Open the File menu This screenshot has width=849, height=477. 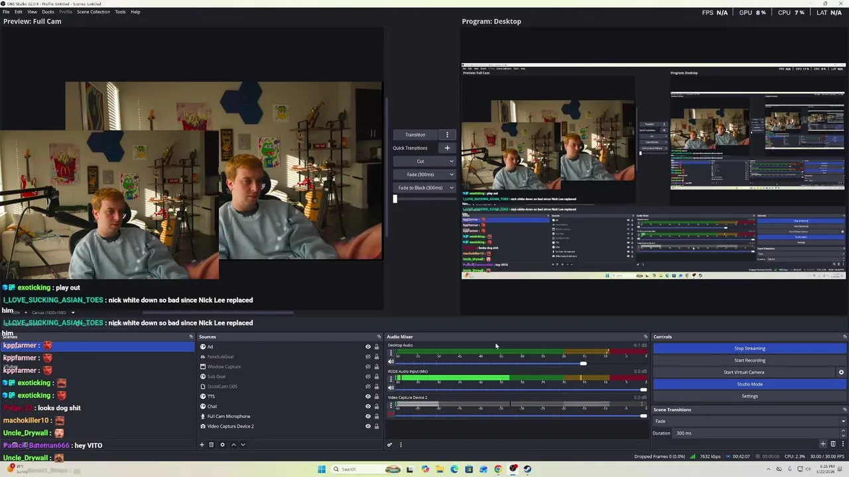(x=6, y=12)
